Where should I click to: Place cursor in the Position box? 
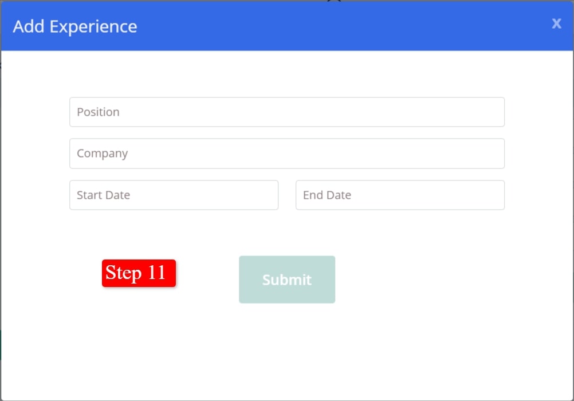pyautogui.click(x=286, y=112)
